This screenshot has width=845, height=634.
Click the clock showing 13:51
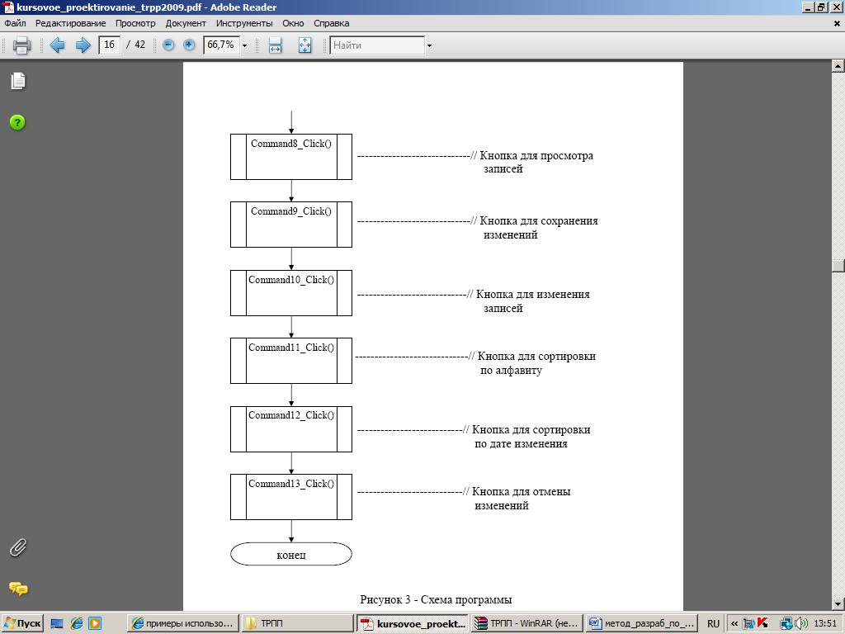pyautogui.click(x=825, y=624)
